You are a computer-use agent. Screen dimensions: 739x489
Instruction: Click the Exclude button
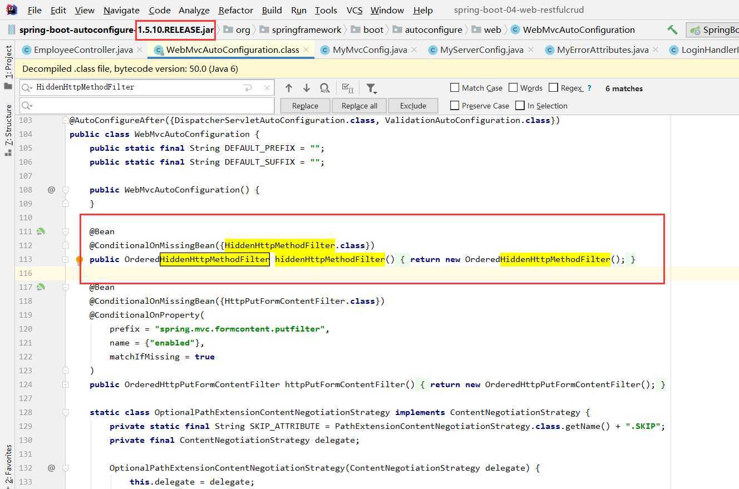tap(413, 106)
